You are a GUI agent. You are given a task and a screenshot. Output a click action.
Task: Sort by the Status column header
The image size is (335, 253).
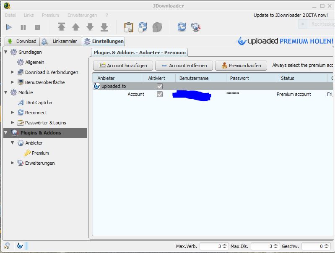[302, 78]
